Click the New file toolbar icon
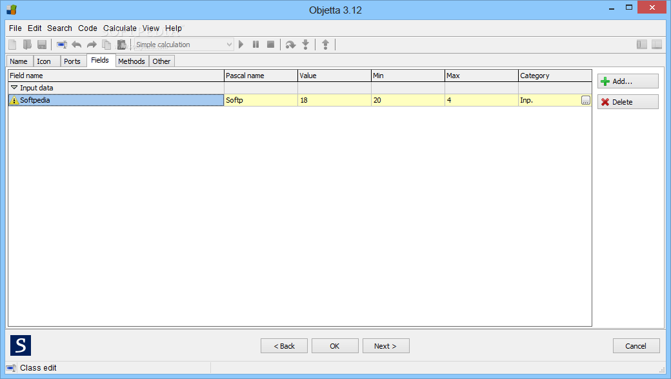Image resolution: width=671 pixels, height=379 pixels. click(x=12, y=45)
